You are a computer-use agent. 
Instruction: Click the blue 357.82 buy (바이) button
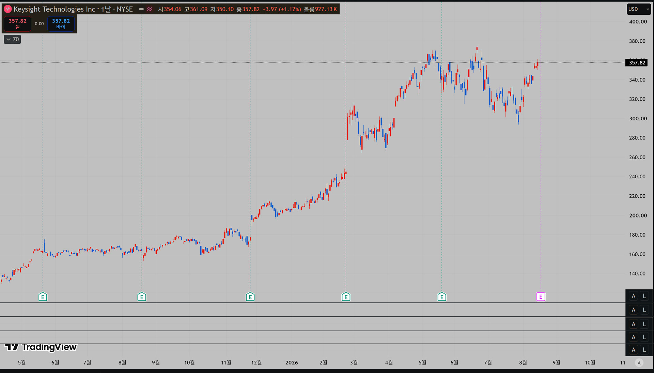coord(61,24)
